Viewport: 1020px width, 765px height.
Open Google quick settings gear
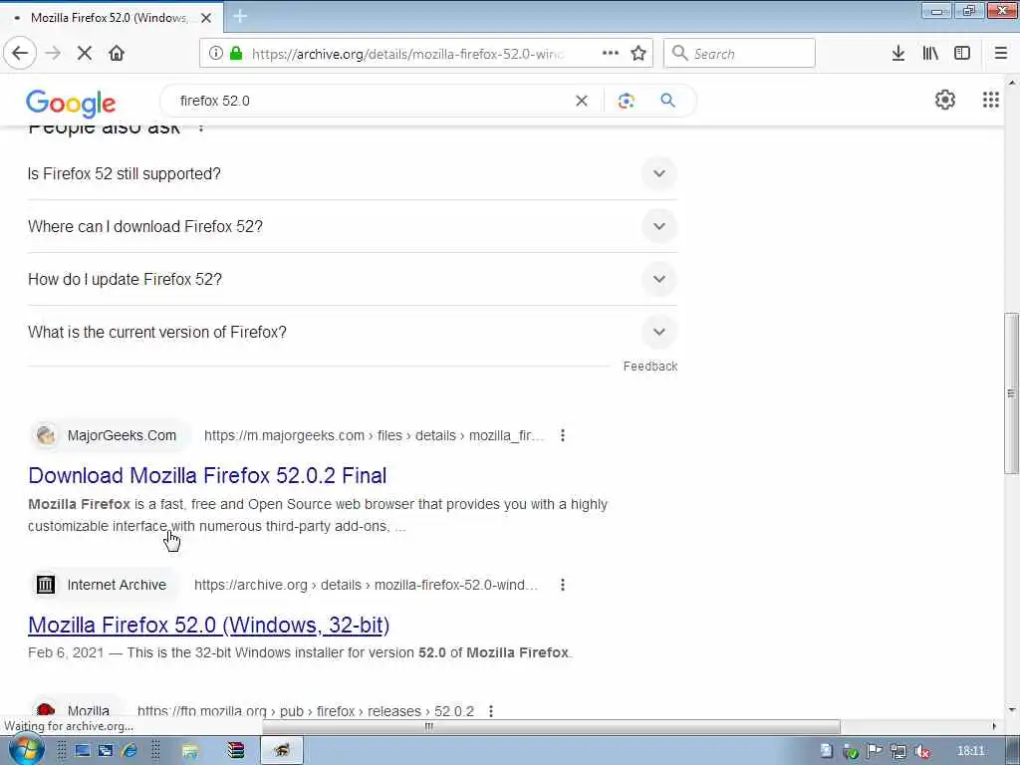[x=945, y=100]
